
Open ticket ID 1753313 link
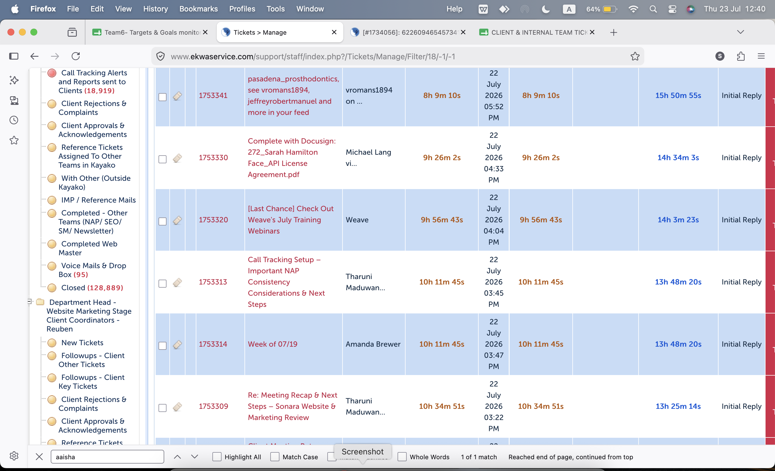[x=213, y=282]
